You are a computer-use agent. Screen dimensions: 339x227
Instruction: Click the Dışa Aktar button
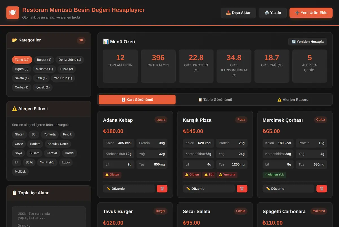(238, 13)
